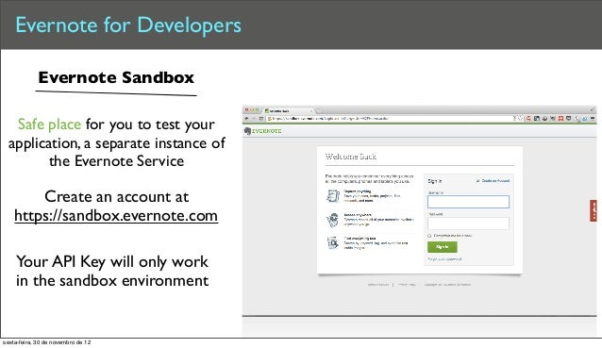Image resolution: width=602 pixels, height=348 pixels.
Task: Click the browser back arrow button
Action: click(247, 119)
